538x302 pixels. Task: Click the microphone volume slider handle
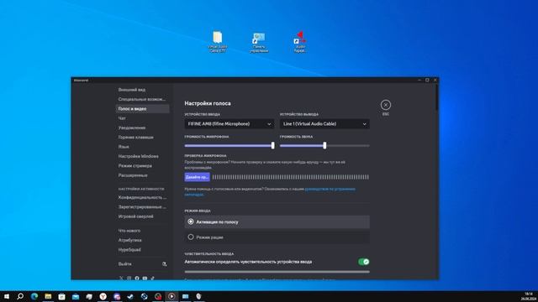(272, 145)
